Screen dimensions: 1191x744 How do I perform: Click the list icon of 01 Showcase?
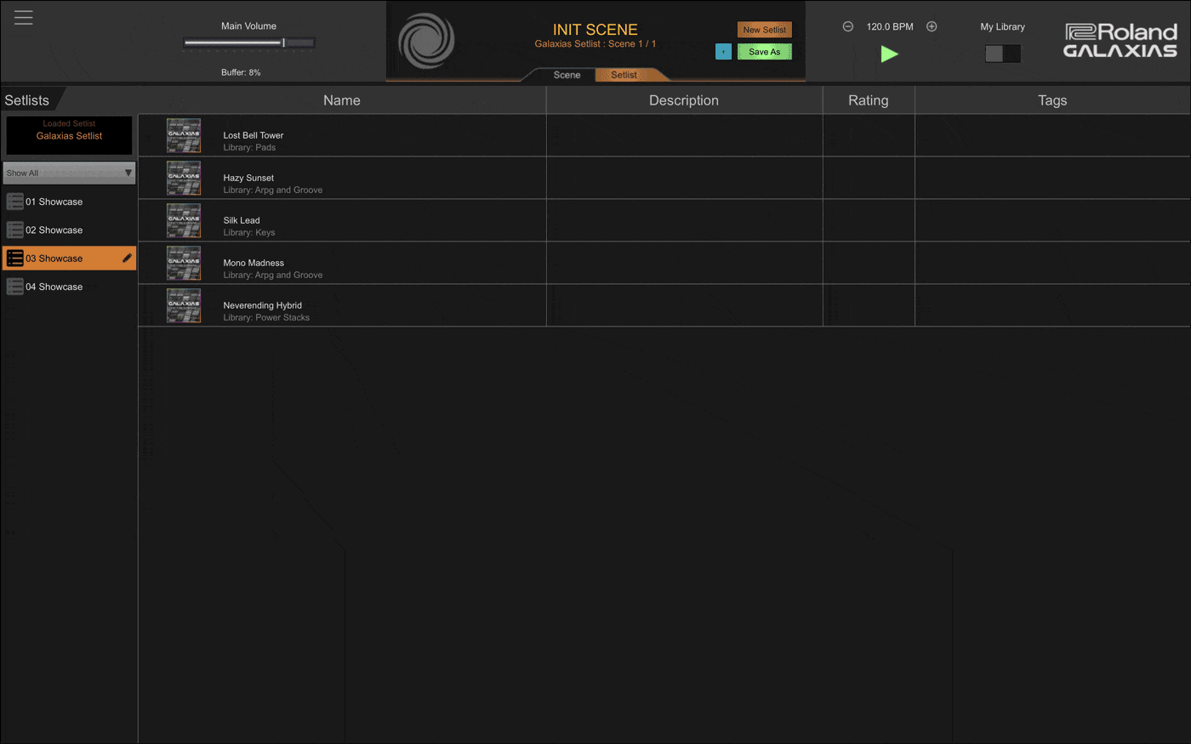[x=15, y=202]
